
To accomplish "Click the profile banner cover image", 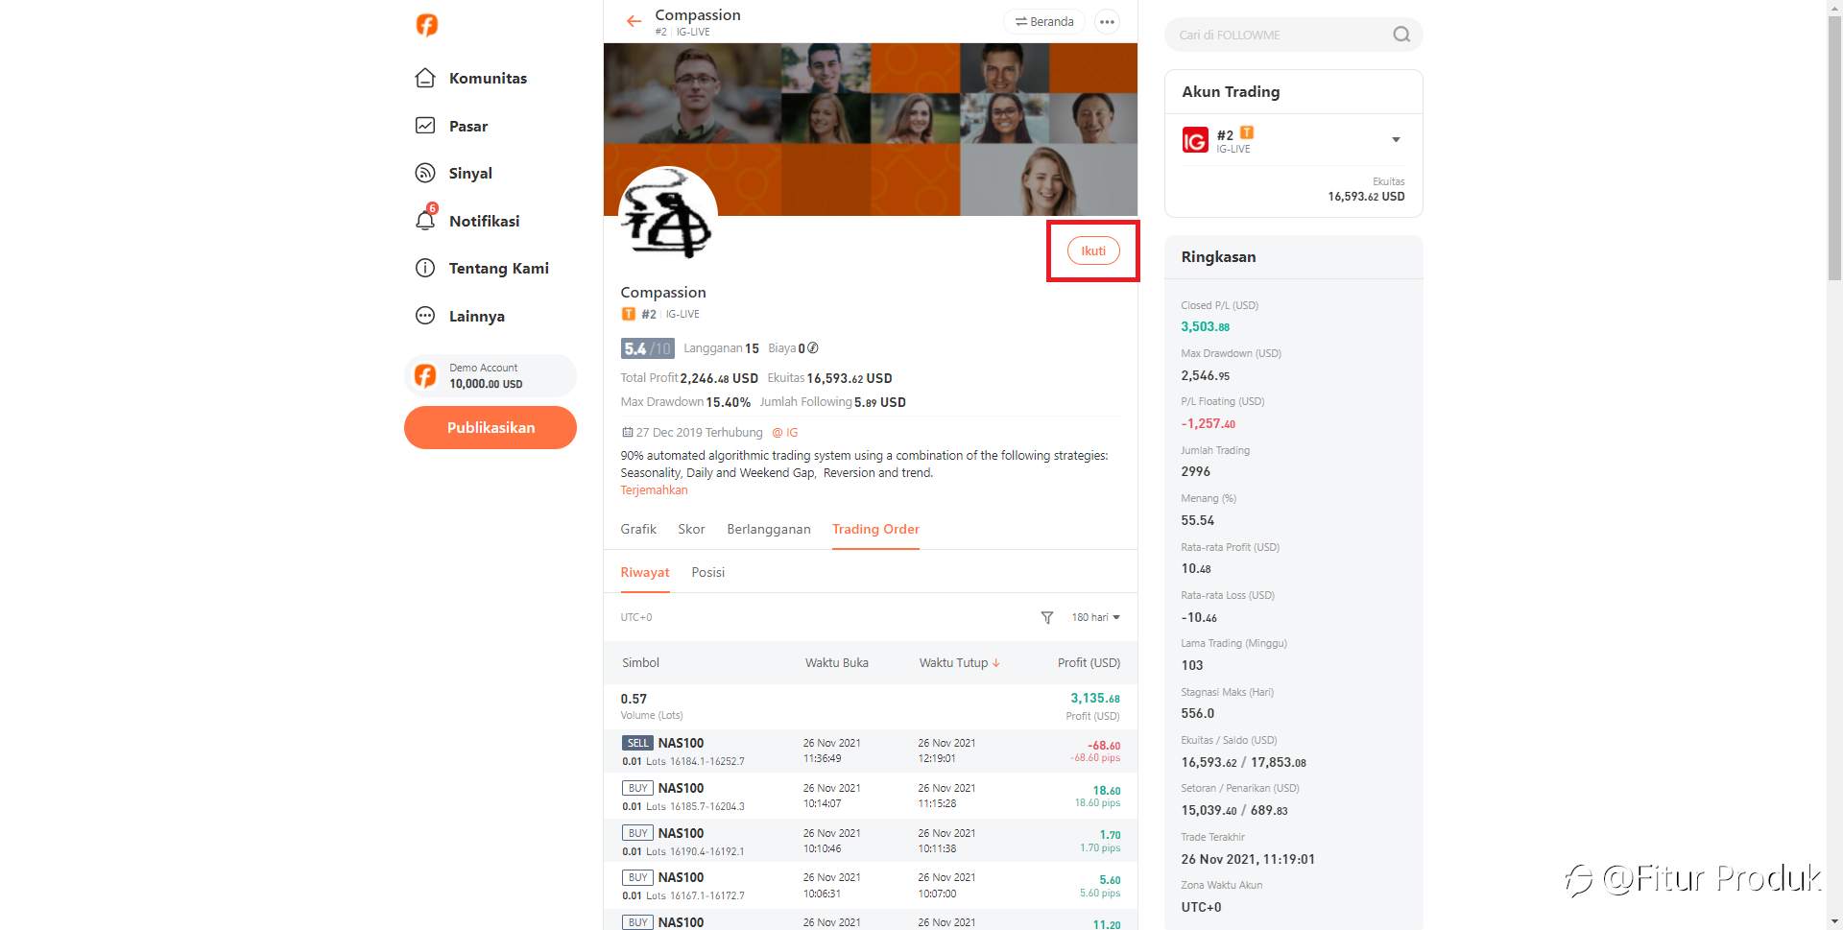I will coord(871,129).
